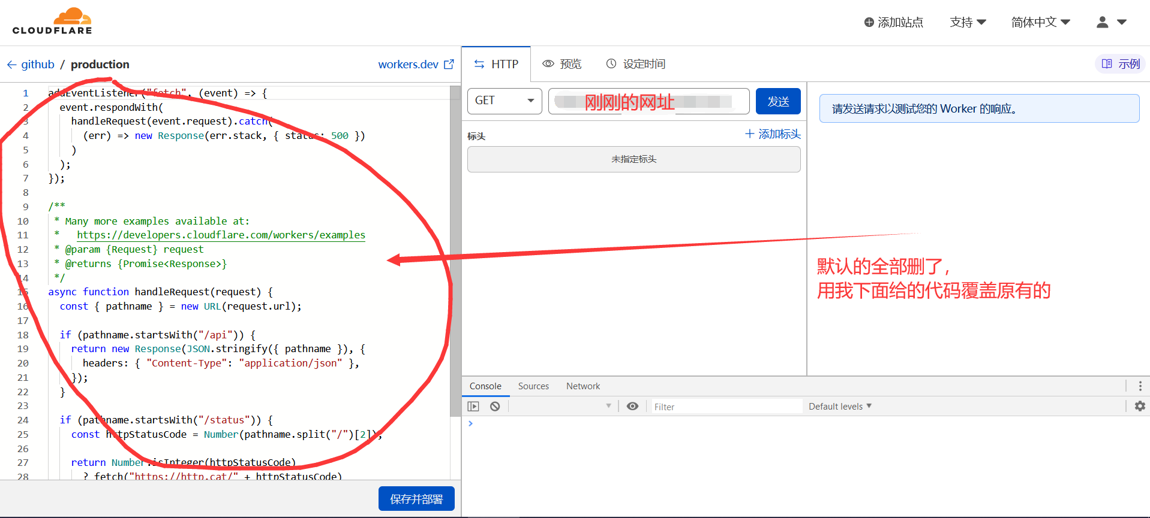Click the 发送 send button
Viewport: 1150px width, 518px height.
click(x=778, y=101)
